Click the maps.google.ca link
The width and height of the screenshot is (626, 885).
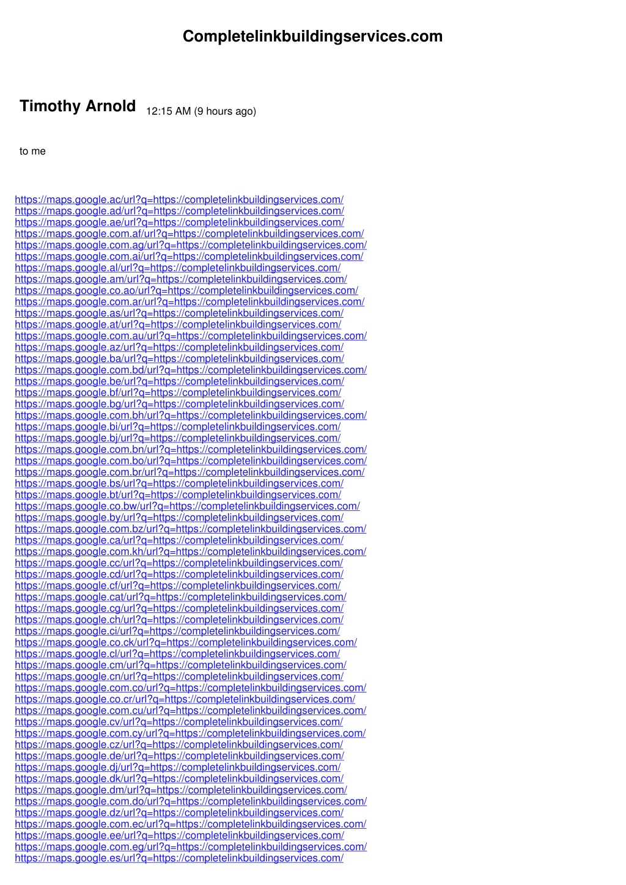pos(179,540)
